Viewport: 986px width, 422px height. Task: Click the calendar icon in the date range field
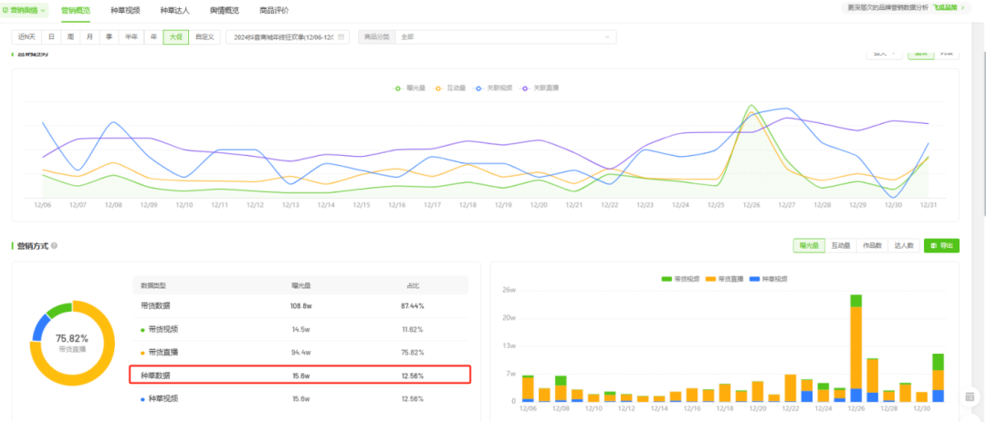pyautogui.click(x=341, y=37)
